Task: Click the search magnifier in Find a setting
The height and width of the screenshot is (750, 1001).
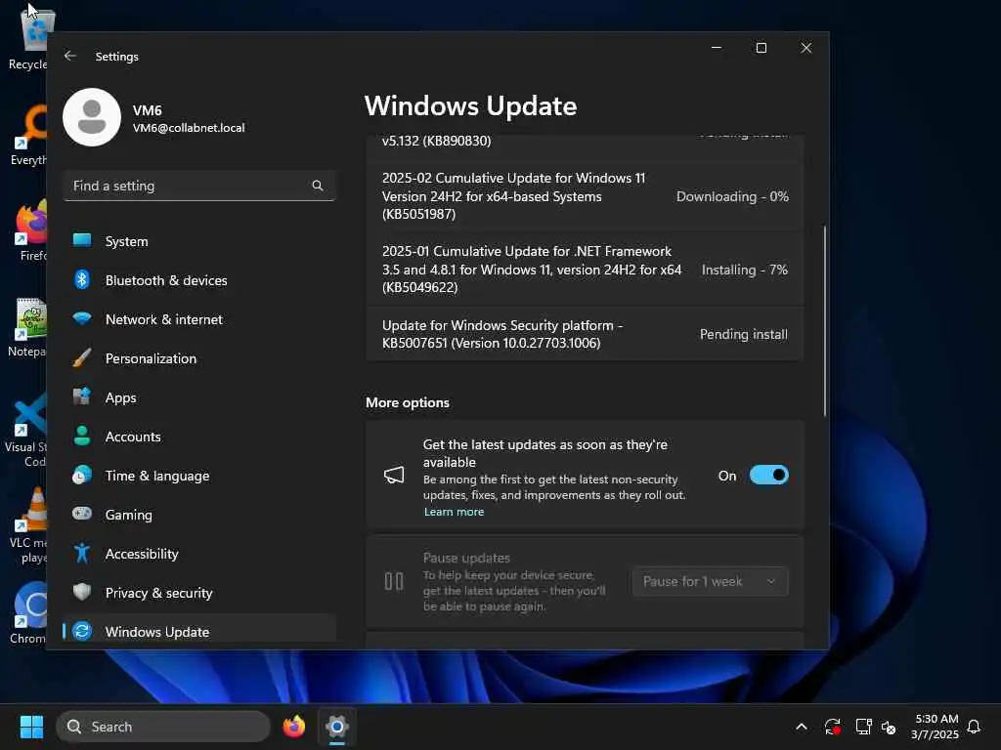Action: pyautogui.click(x=318, y=186)
